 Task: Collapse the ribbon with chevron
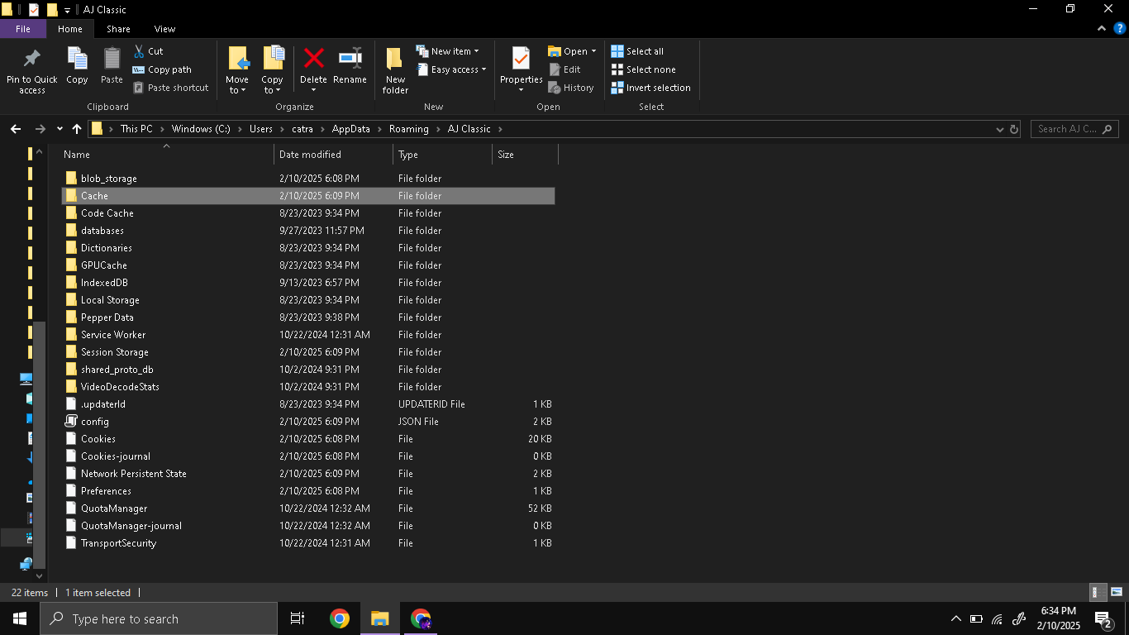(x=1102, y=28)
